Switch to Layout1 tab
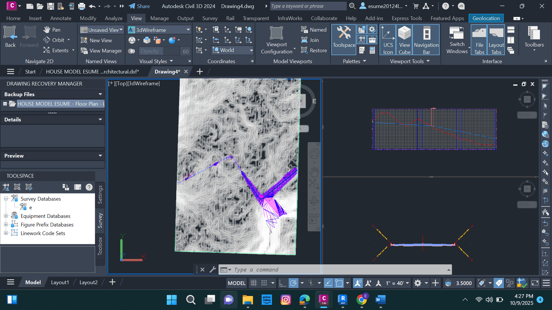The height and width of the screenshot is (310, 552). (x=60, y=282)
